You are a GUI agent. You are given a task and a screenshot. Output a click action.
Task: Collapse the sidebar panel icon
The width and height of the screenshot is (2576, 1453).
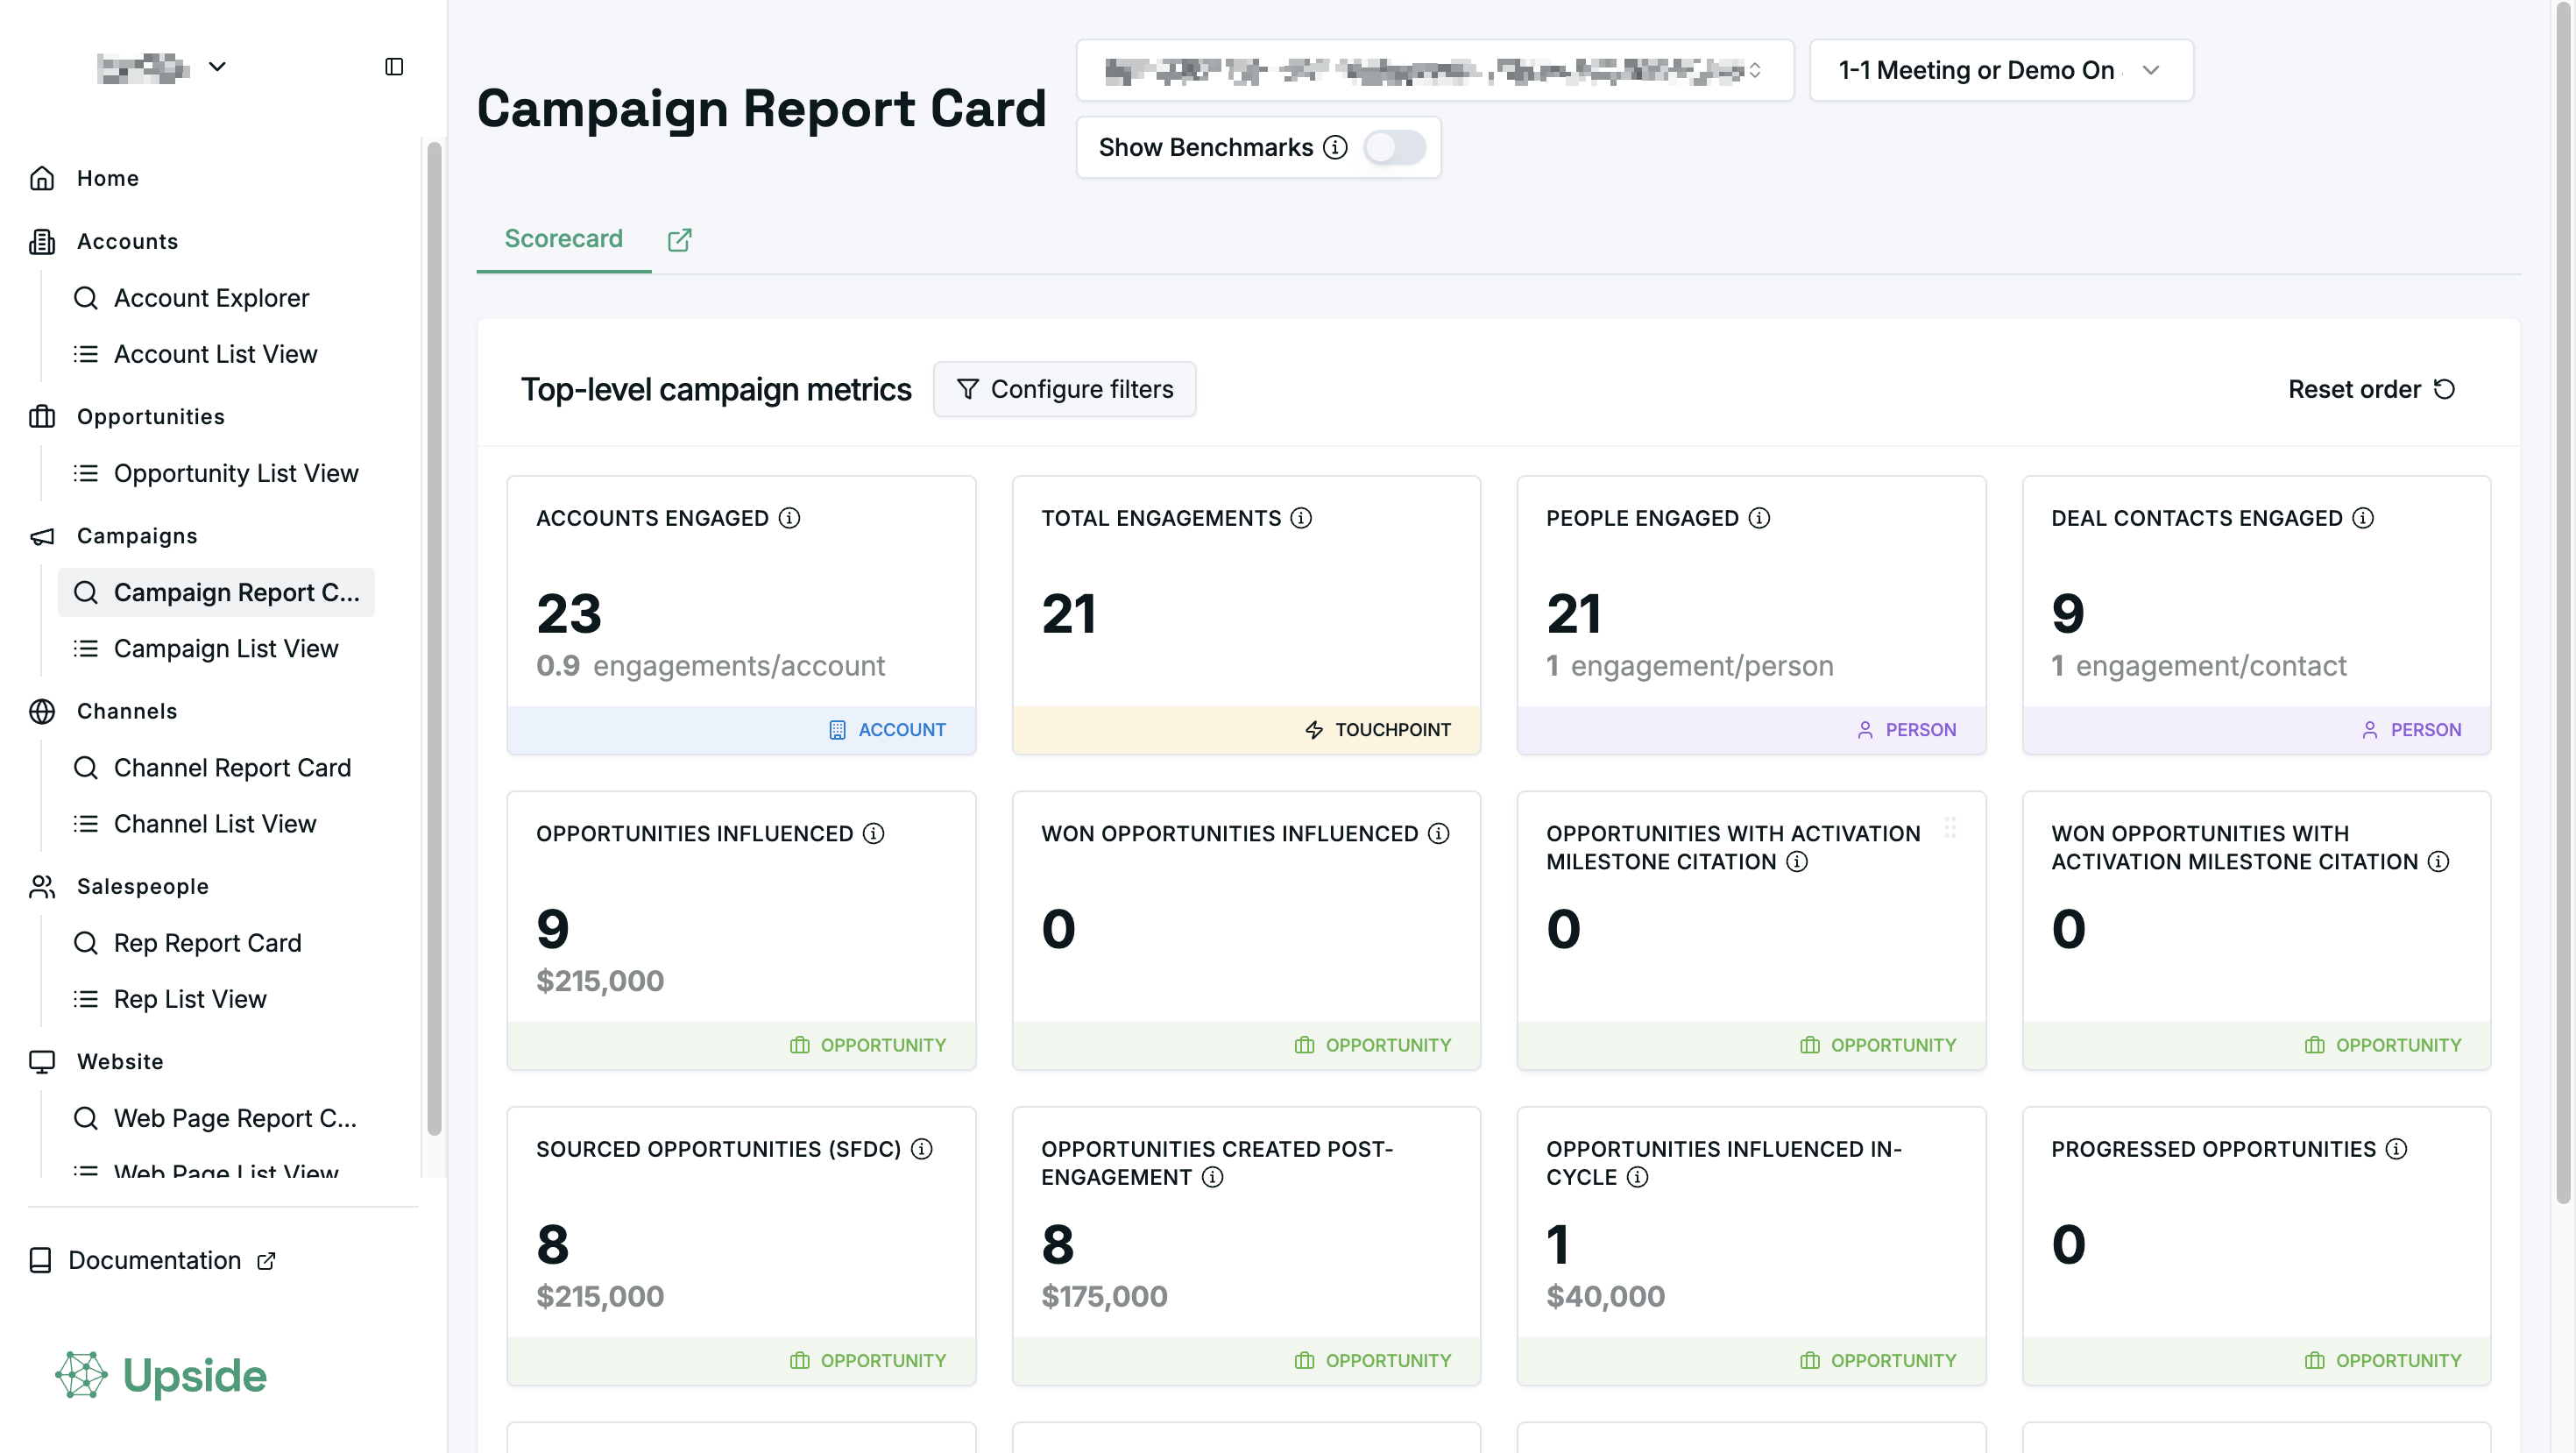(394, 67)
